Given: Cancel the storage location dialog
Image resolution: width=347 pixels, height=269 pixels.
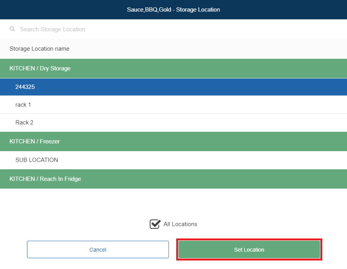Looking at the screenshot, I should click(x=98, y=250).
